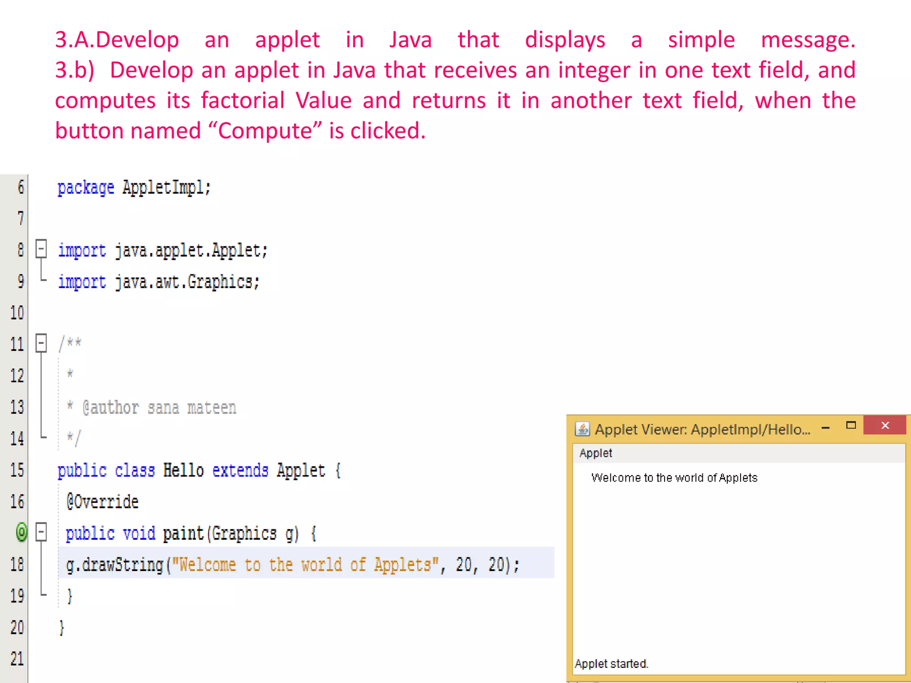Click the g.drawString code line
The width and height of the screenshot is (911, 683).
(x=293, y=565)
